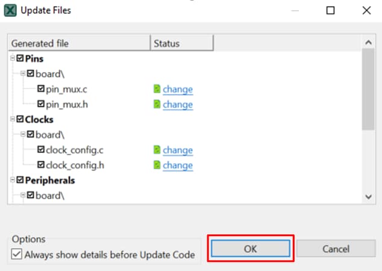Click the scrollbar down arrow
Viewport: 382px width, 271px height.
click(368, 196)
